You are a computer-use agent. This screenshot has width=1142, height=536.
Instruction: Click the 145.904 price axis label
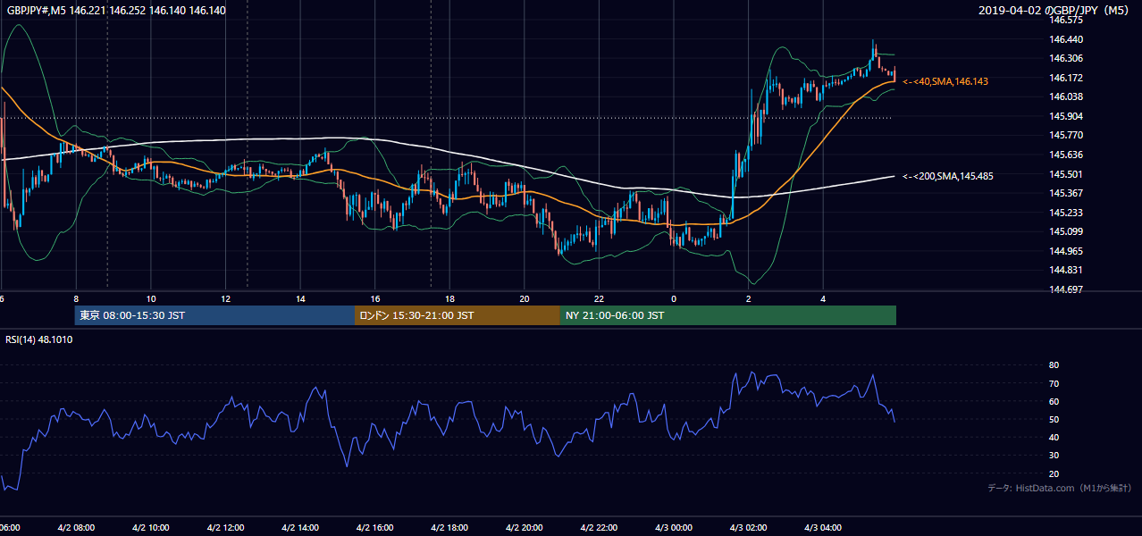click(x=1066, y=116)
